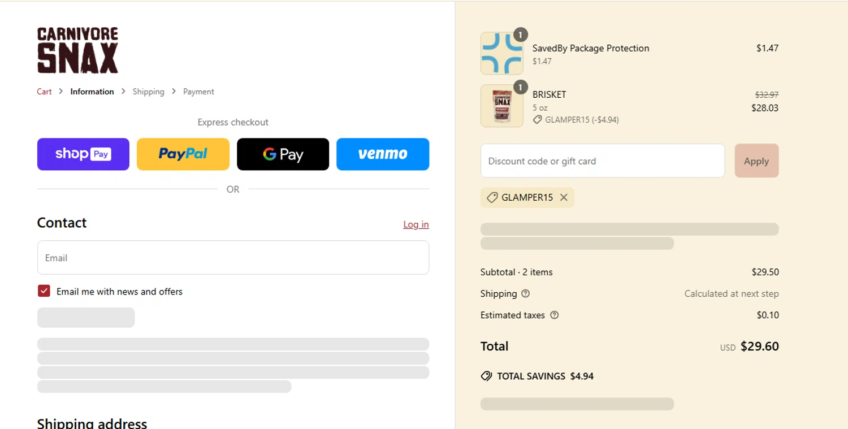Choose PayPal express checkout

[183, 154]
